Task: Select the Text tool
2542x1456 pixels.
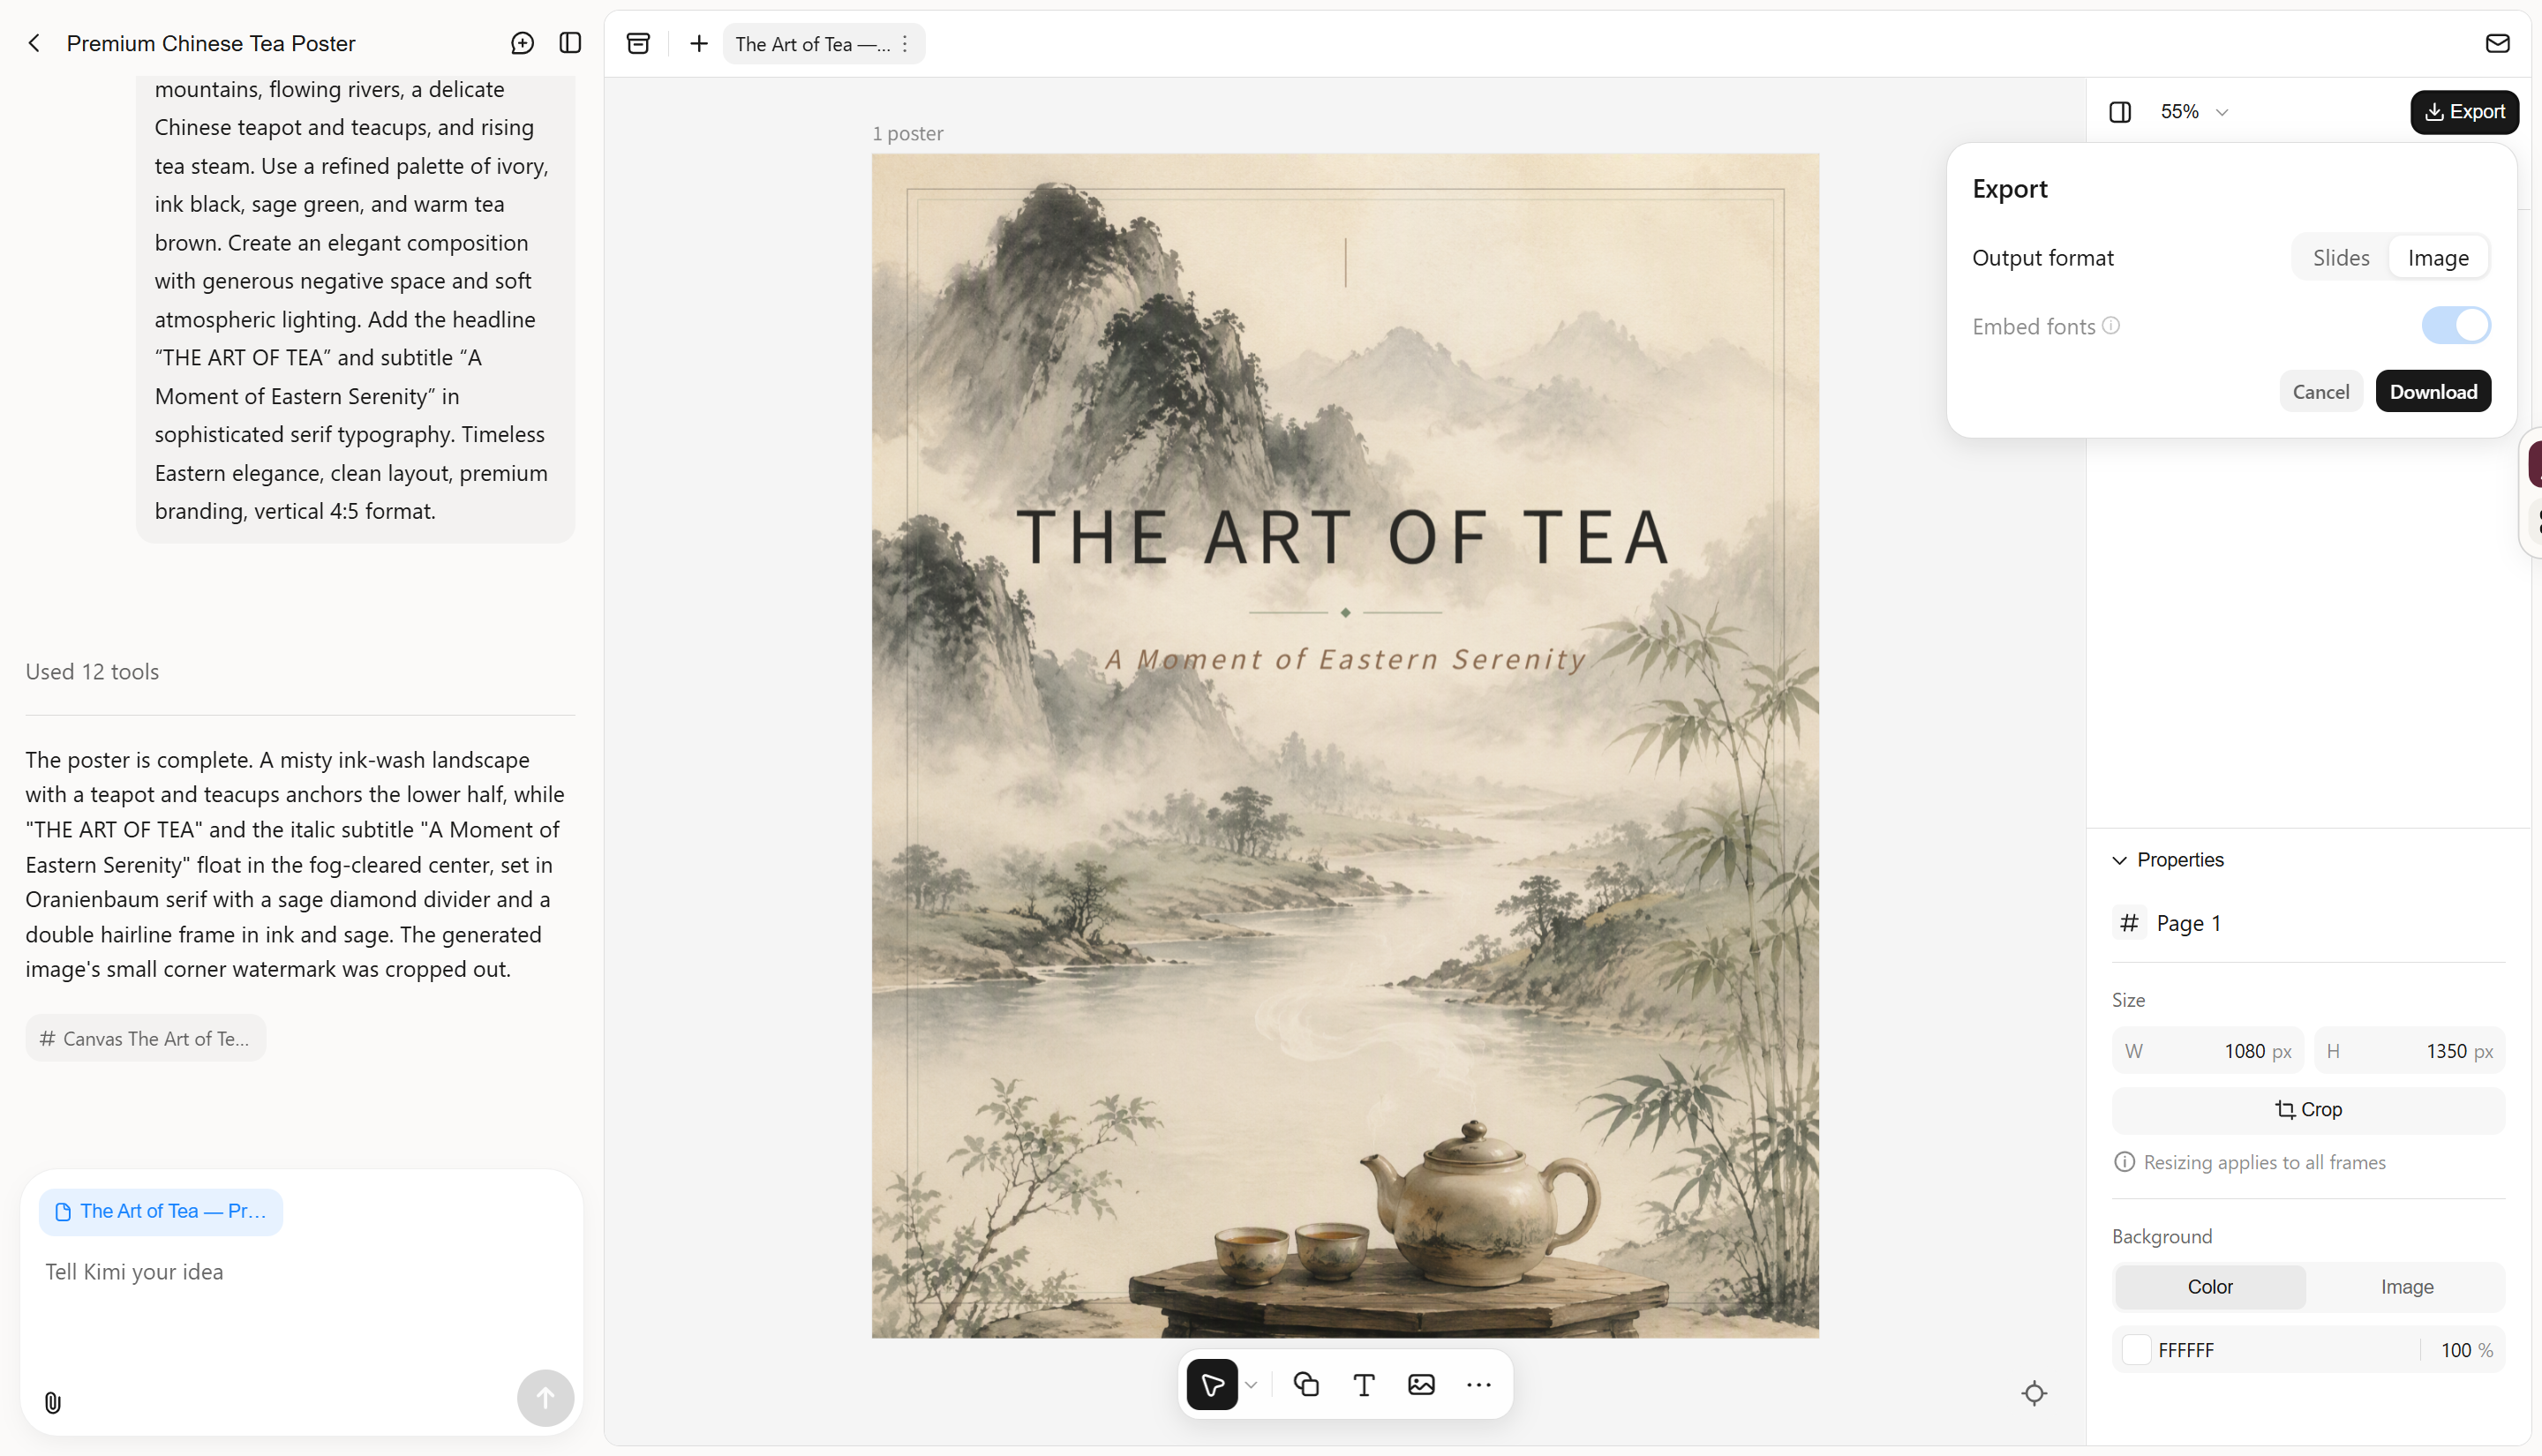Action: [1364, 1385]
